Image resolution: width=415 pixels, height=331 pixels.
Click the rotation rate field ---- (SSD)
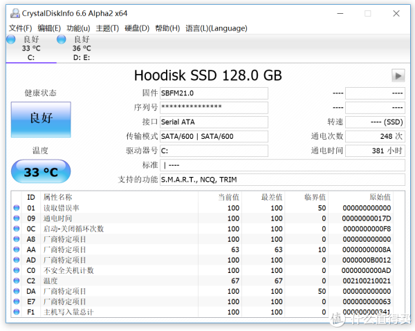(376, 122)
